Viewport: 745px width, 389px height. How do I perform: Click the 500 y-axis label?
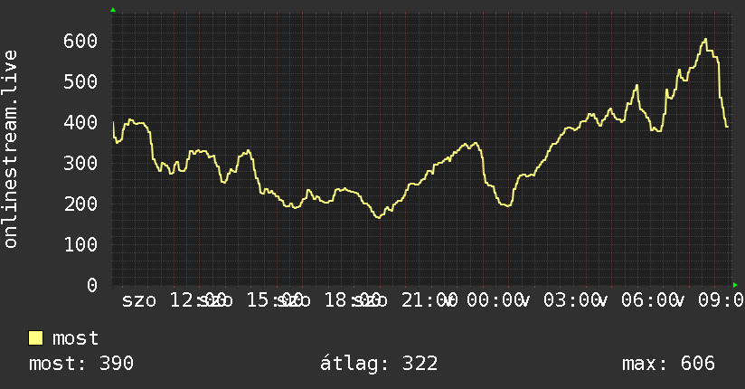coord(80,81)
